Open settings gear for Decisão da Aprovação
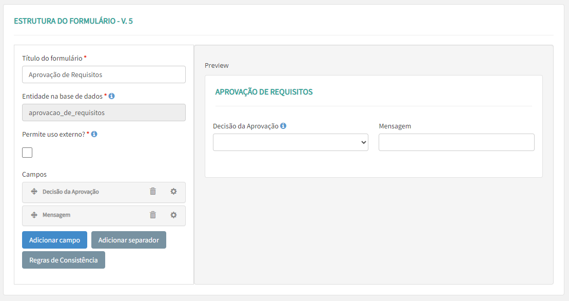The width and height of the screenshot is (569, 301). click(x=173, y=192)
